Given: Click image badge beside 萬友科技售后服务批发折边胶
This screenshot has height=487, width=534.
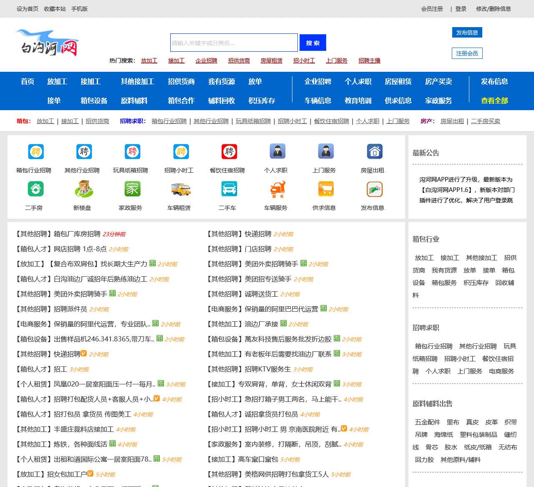Looking at the screenshot, I should click(337, 338).
